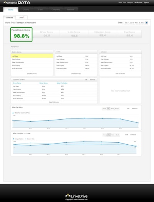Click See All Drivers under Utilization vs MPG table
Screen dimensions: 154x202
click(x=54, y=102)
